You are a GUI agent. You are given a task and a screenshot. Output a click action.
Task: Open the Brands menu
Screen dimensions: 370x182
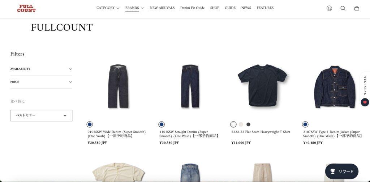coord(134,8)
